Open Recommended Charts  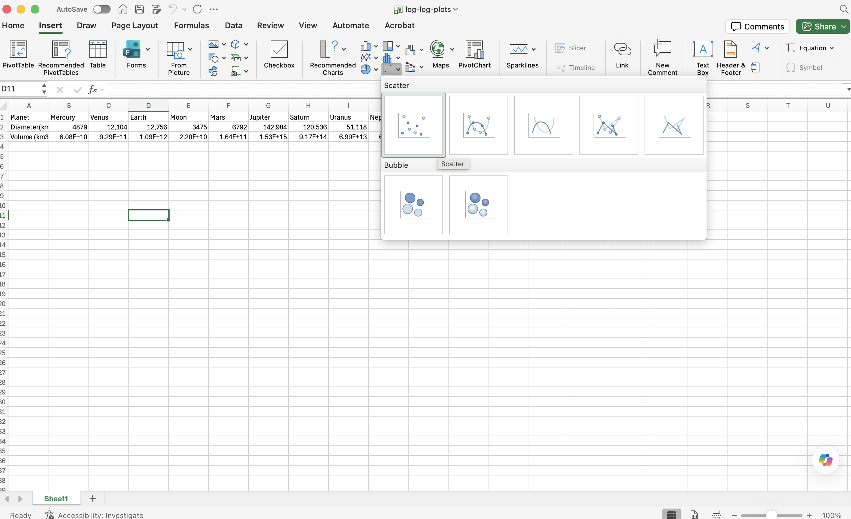[333, 58]
